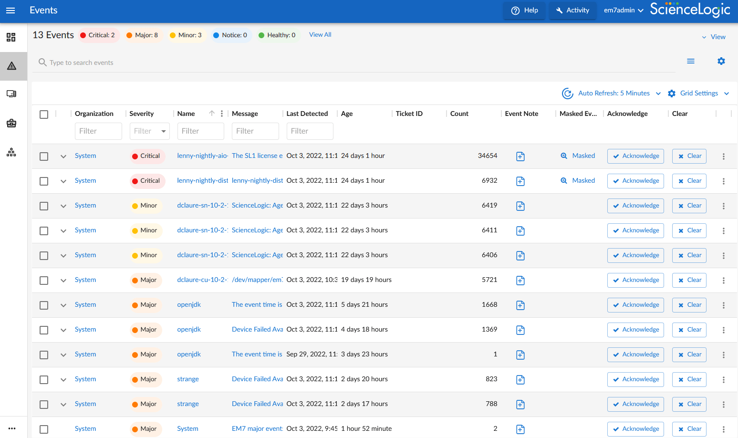
Task: Open the hierarchy sidebar icon
Action: coord(11,152)
